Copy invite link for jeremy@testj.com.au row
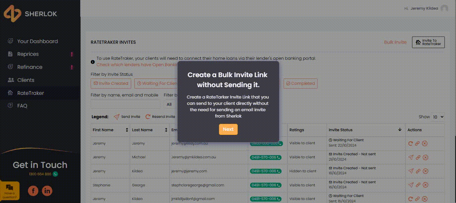Image resolution: width=456 pixels, height=203 pixels. point(418,144)
